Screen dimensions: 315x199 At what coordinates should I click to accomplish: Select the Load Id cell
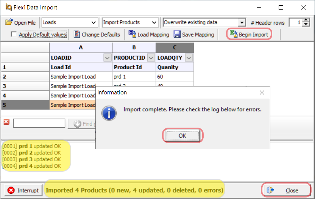click(81, 67)
